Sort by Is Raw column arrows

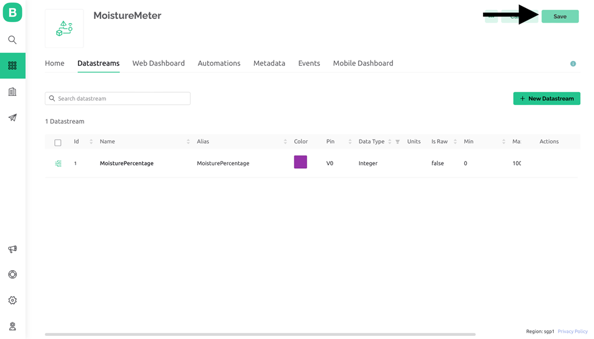[455, 141]
